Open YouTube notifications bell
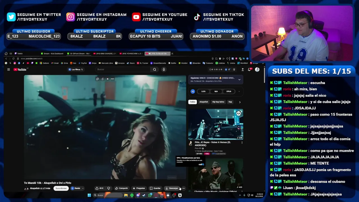Image resolution: width=359 pixels, height=202 pixels. [249, 70]
